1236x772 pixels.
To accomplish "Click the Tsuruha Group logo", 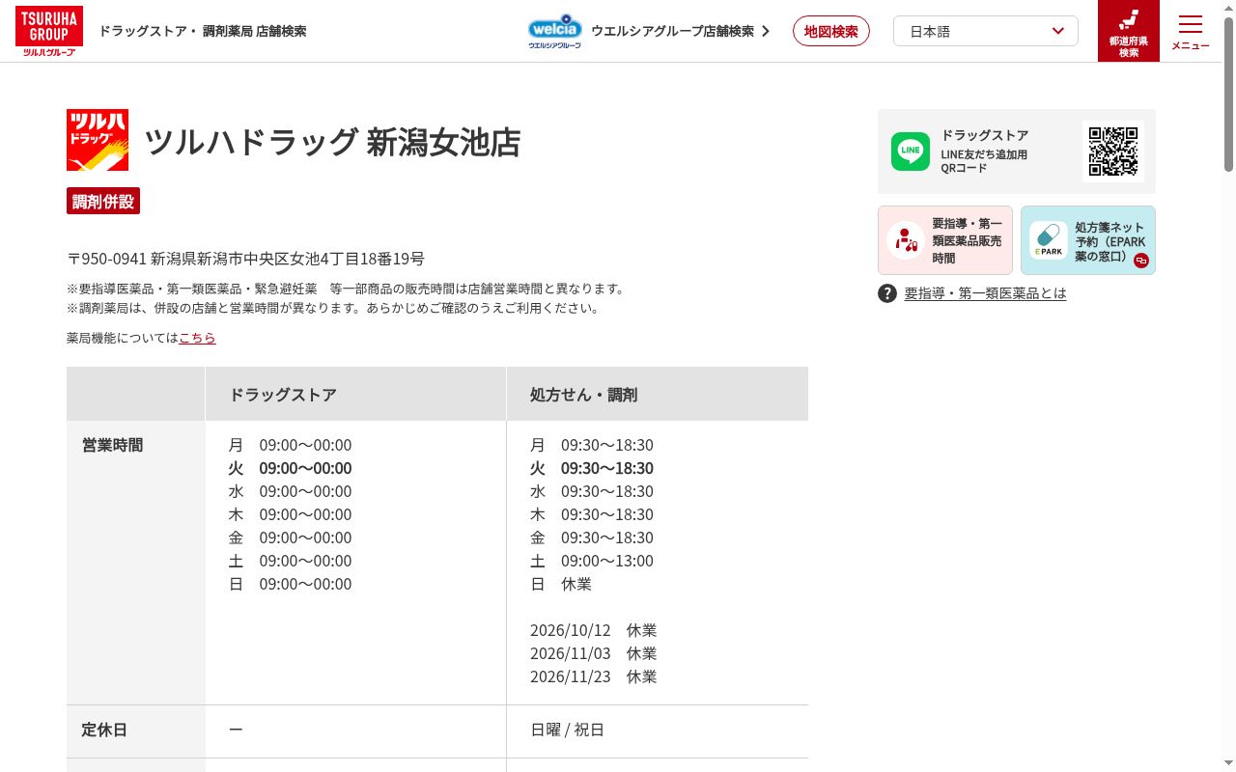I will coord(49,31).
